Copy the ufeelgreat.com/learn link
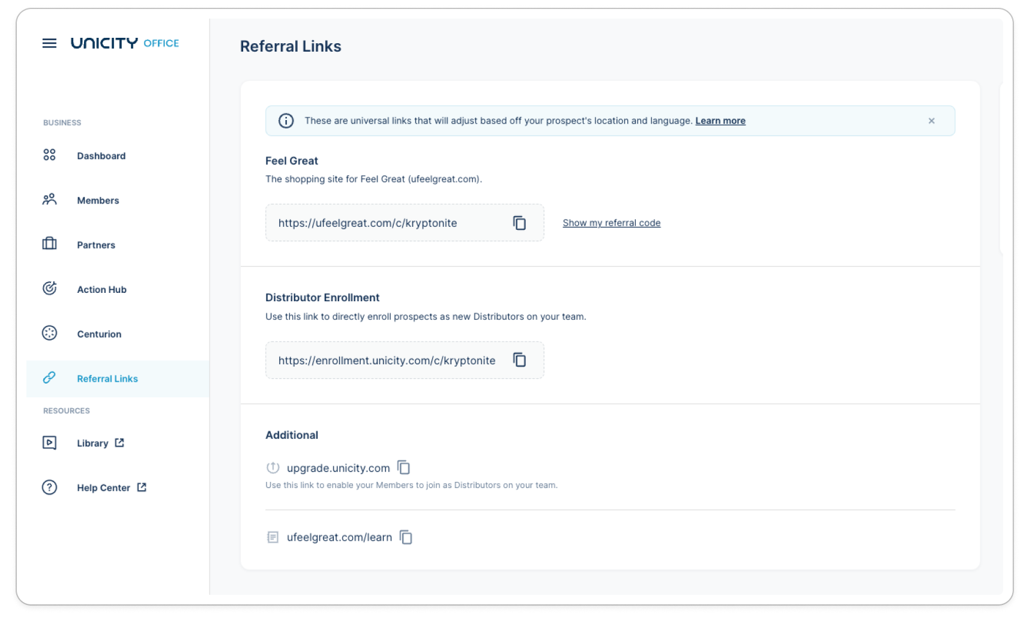The height and width of the screenshot is (617, 1029). [x=406, y=537]
